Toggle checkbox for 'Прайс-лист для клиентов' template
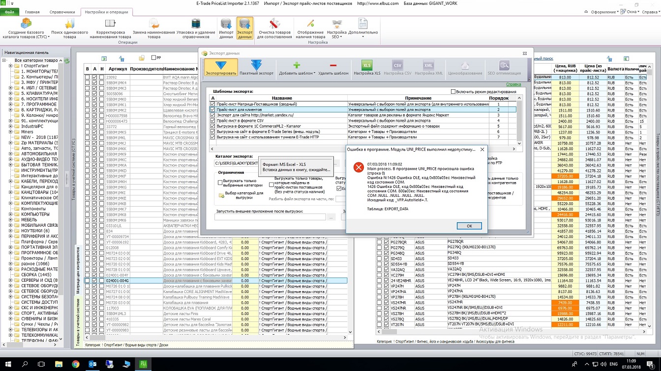This screenshot has width=661, height=371. pos(213,109)
